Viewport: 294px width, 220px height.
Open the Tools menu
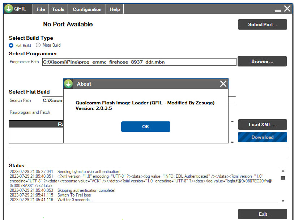pyautogui.click(x=58, y=9)
